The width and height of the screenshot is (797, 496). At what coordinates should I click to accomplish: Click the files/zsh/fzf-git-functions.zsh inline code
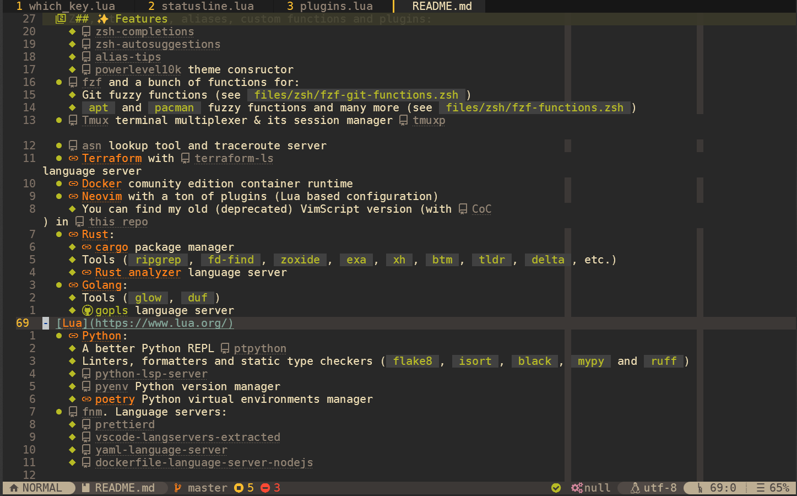click(356, 95)
